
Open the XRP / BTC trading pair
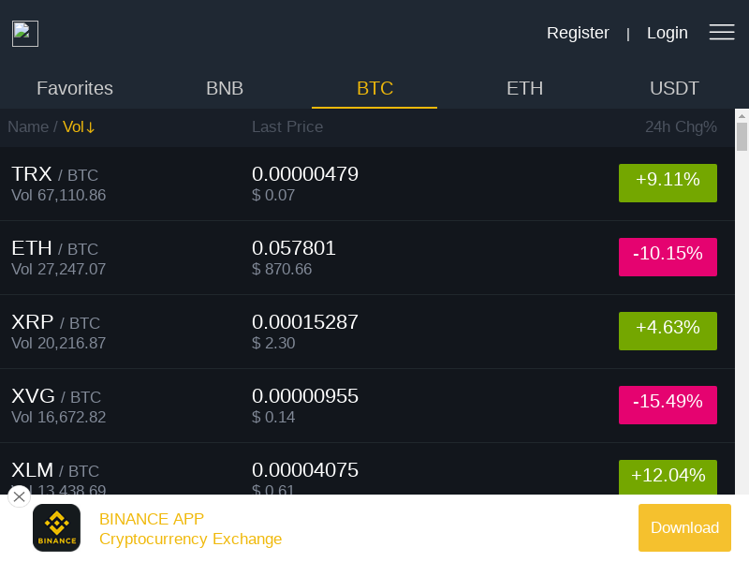click(367, 332)
